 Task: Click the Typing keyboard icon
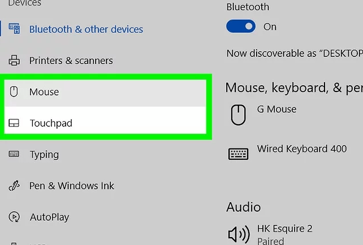[14, 154]
